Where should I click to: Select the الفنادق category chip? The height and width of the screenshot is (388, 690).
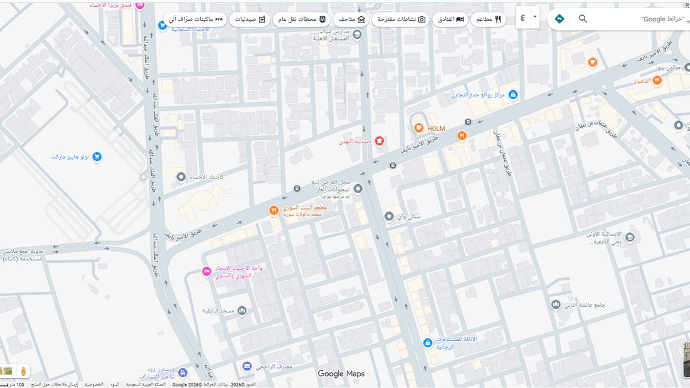coord(451,19)
